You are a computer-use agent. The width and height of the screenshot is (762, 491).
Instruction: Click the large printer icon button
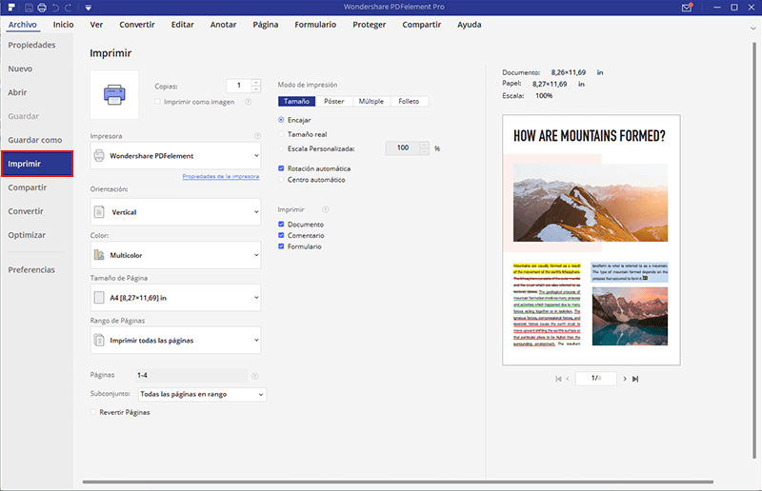click(x=114, y=95)
